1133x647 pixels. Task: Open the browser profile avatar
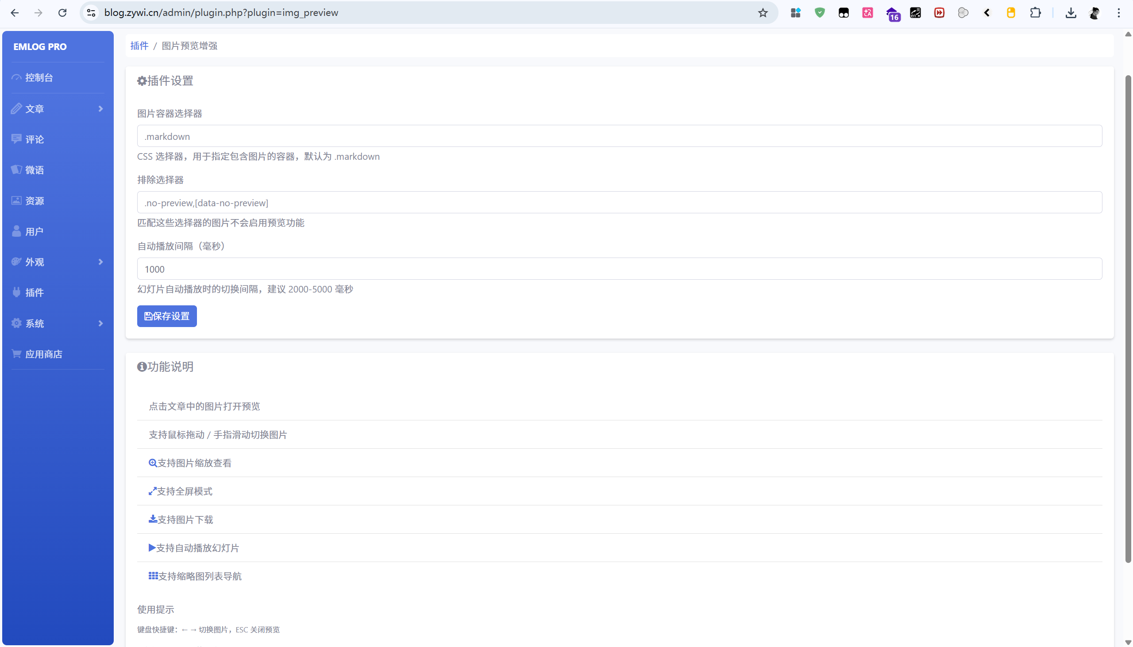tap(1095, 13)
